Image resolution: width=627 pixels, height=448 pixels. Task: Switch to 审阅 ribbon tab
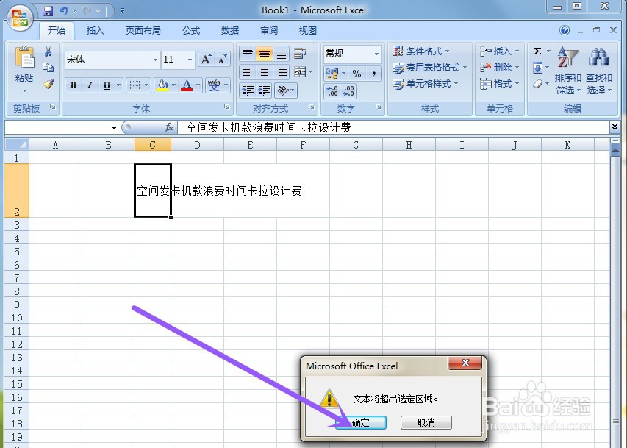point(269,31)
